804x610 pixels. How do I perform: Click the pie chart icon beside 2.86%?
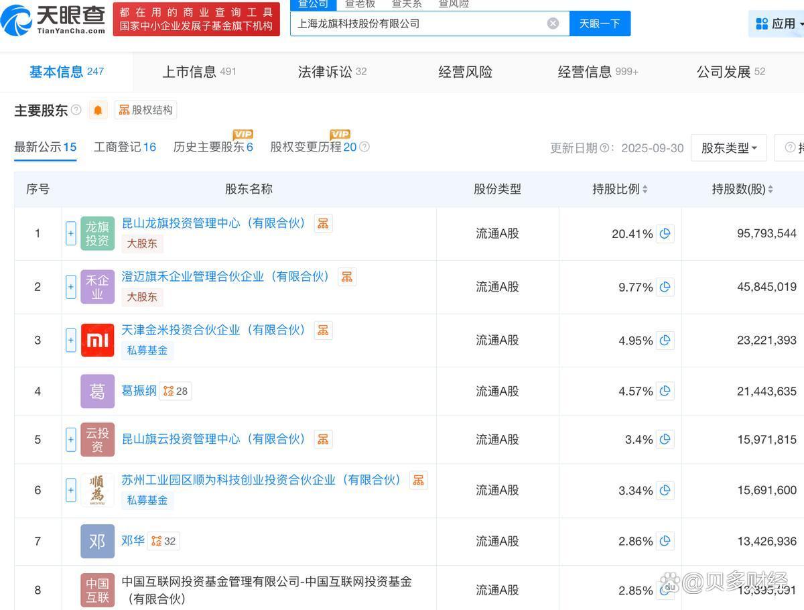click(x=665, y=541)
